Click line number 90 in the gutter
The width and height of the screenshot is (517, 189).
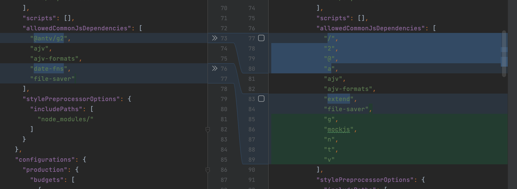[251, 170]
